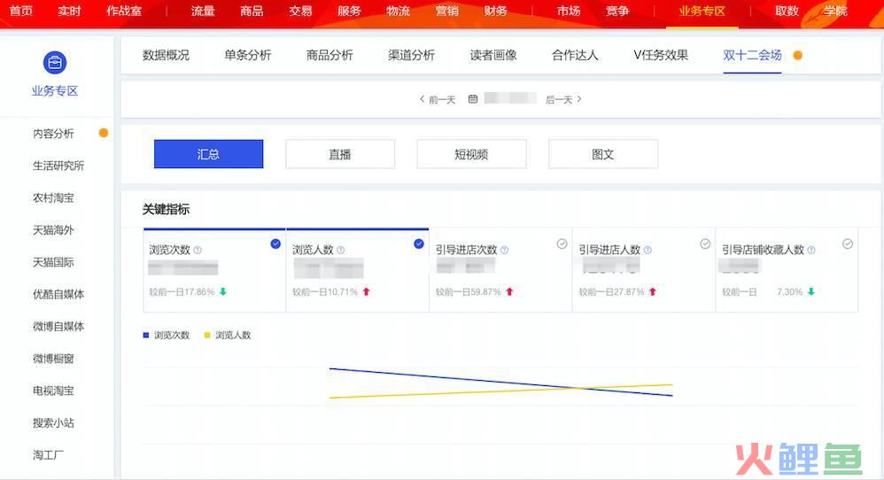Open the V任务效果 tab
This screenshot has width=884, height=480.
point(661,55)
